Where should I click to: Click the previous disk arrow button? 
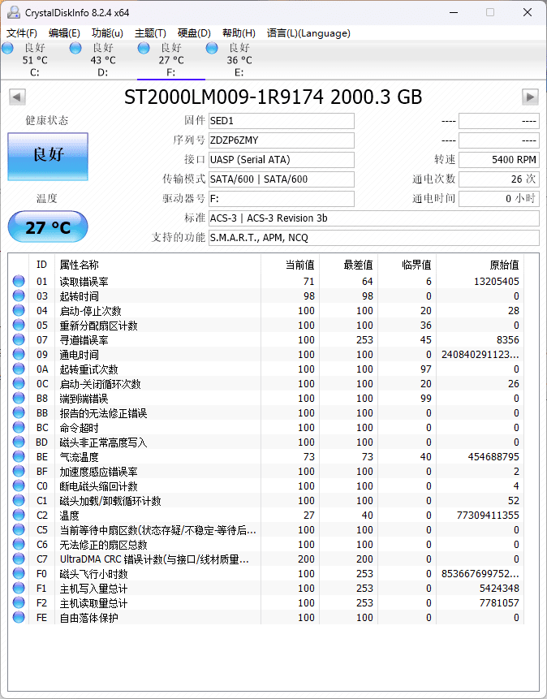(x=17, y=97)
